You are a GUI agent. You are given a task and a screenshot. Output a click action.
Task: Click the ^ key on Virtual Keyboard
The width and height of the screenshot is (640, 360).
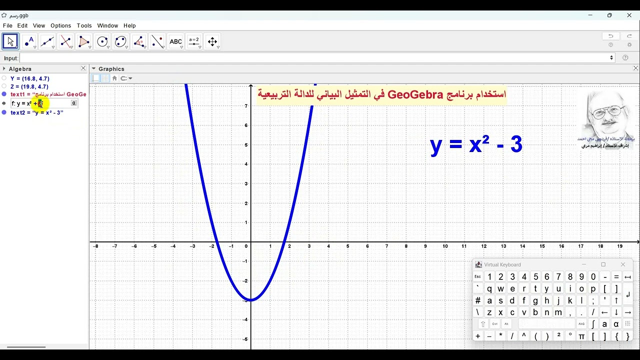point(524,336)
